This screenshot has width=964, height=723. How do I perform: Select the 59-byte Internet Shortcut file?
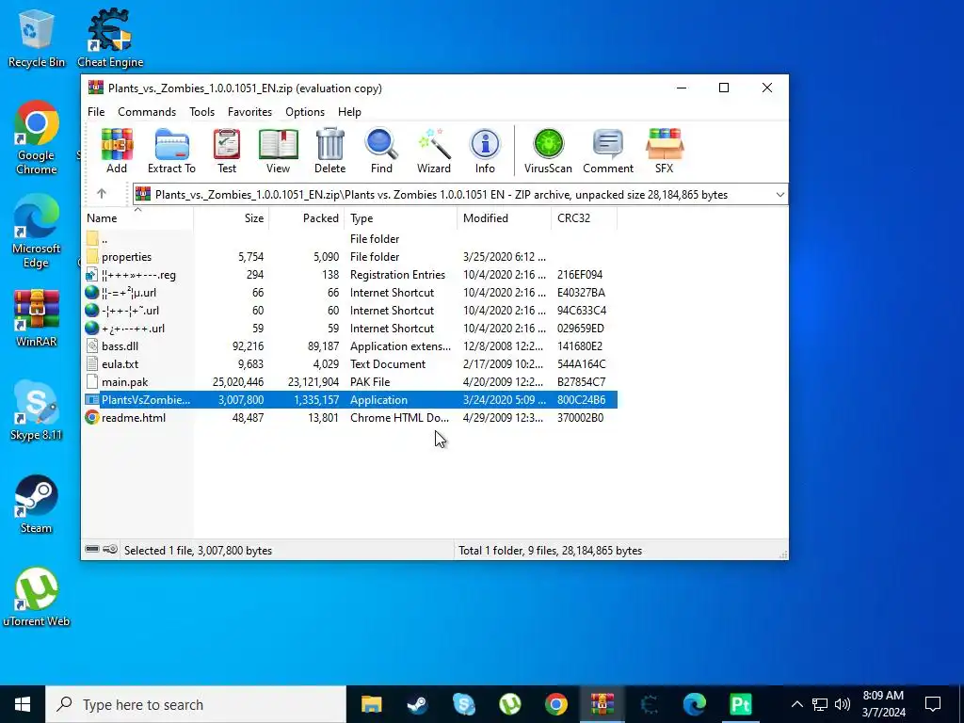point(350,329)
